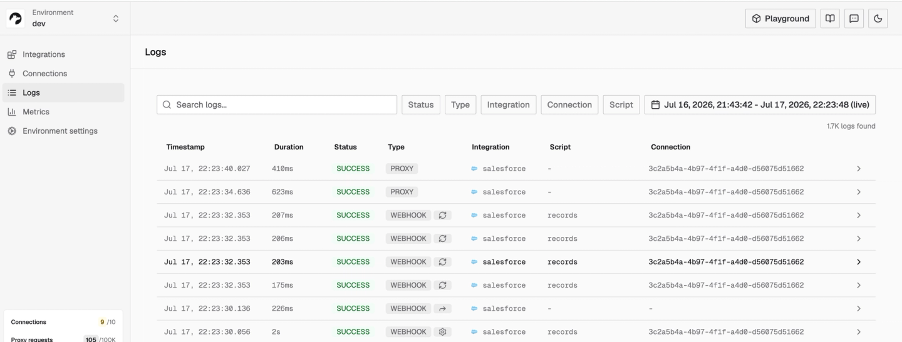902x342 pixels.
Task: Click the Connections 9/10 usage row
Action: coord(63,322)
